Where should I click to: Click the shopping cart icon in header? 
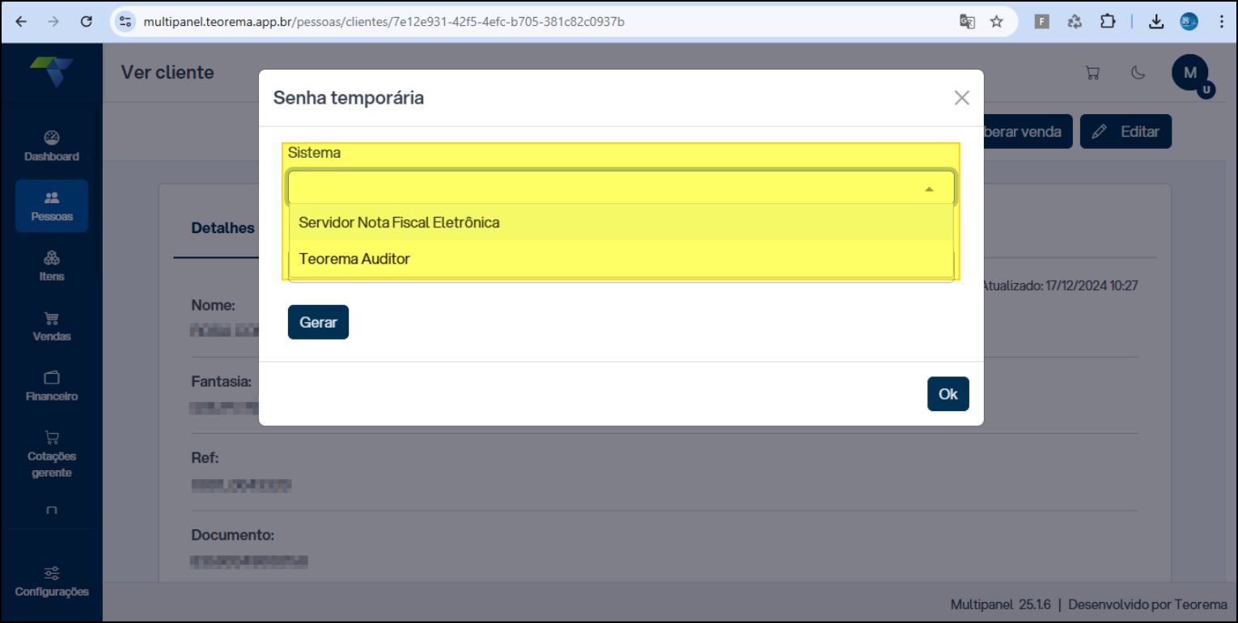coord(1092,73)
